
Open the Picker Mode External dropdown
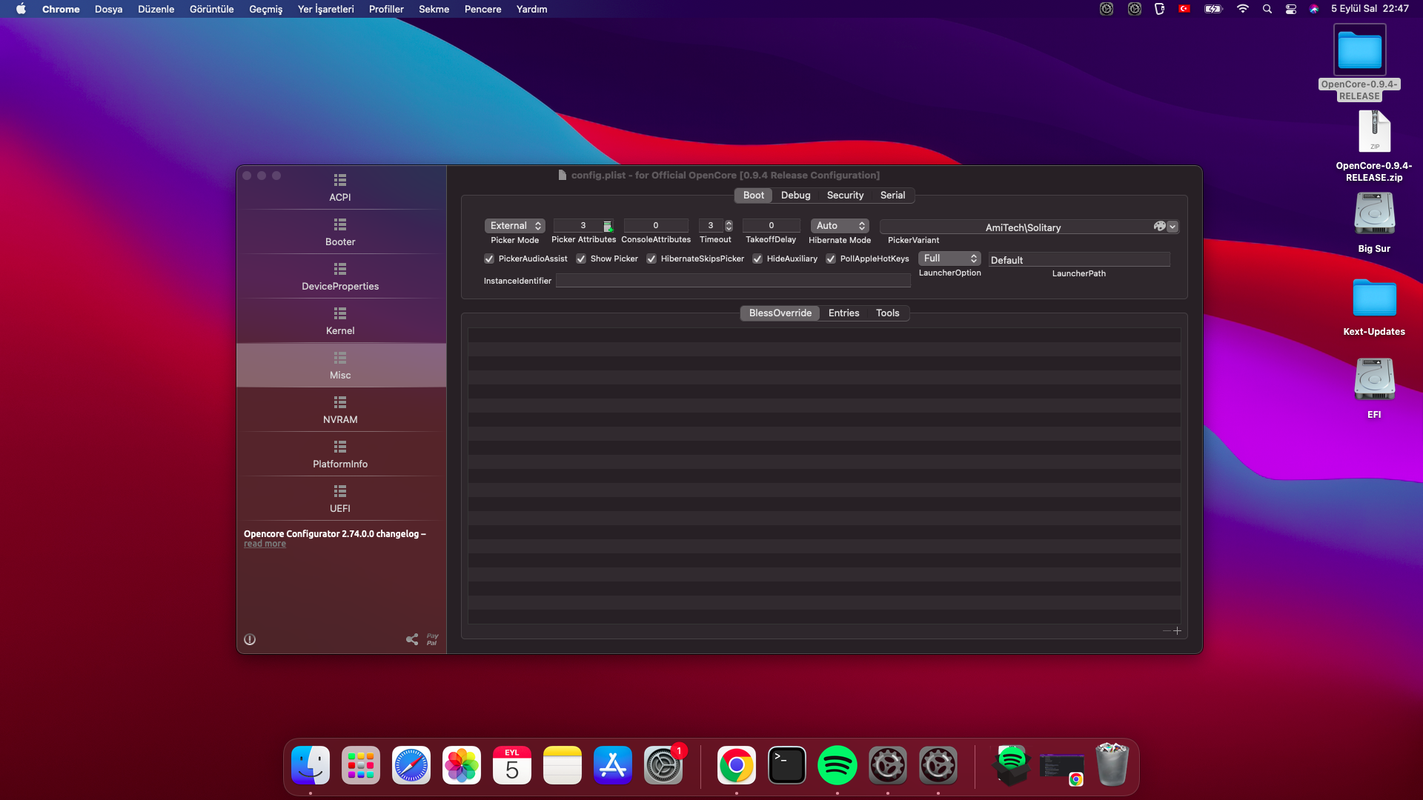tap(515, 226)
